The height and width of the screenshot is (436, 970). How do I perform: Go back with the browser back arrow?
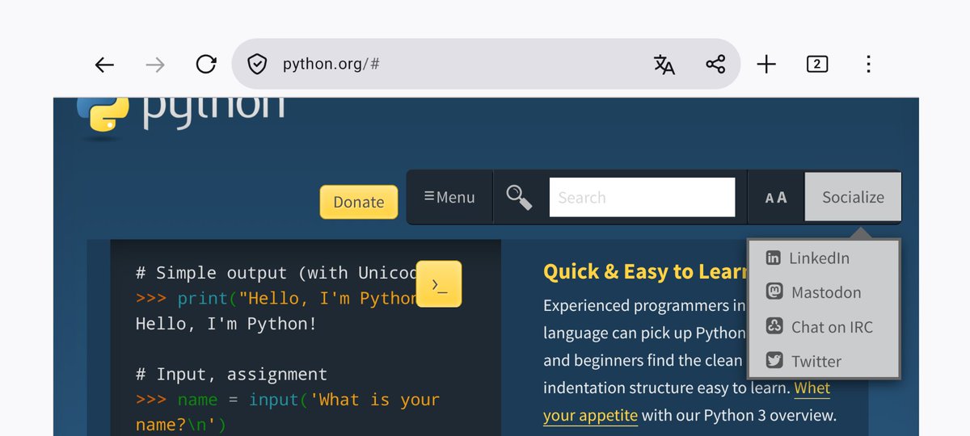point(104,65)
